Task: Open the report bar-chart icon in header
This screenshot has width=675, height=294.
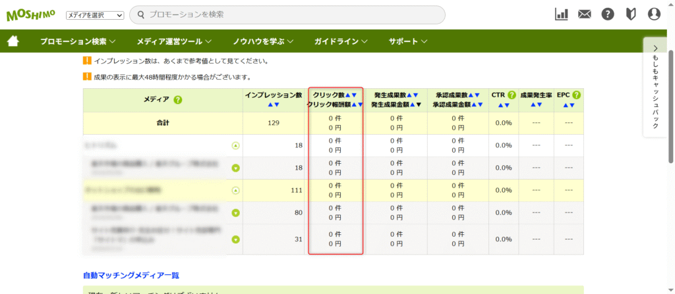Action: point(562,14)
